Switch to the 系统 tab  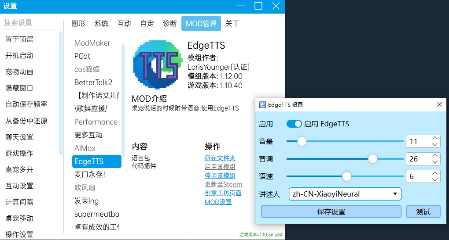[x=101, y=23]
